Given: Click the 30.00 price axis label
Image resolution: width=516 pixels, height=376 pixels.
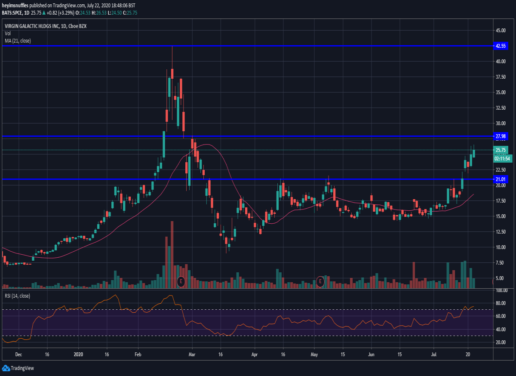Looking at the screenshot, I should (500, 123).
